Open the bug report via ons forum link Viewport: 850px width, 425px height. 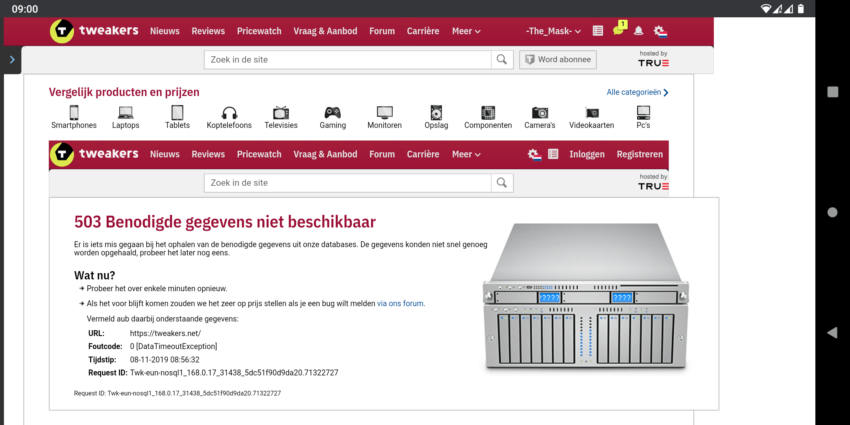400,303
